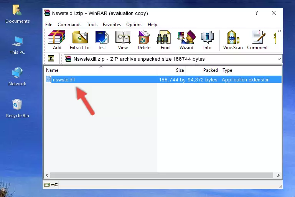Click the archive icon in address bar
295x197 pixels.
pyautogui.click(x=68, y=59)
